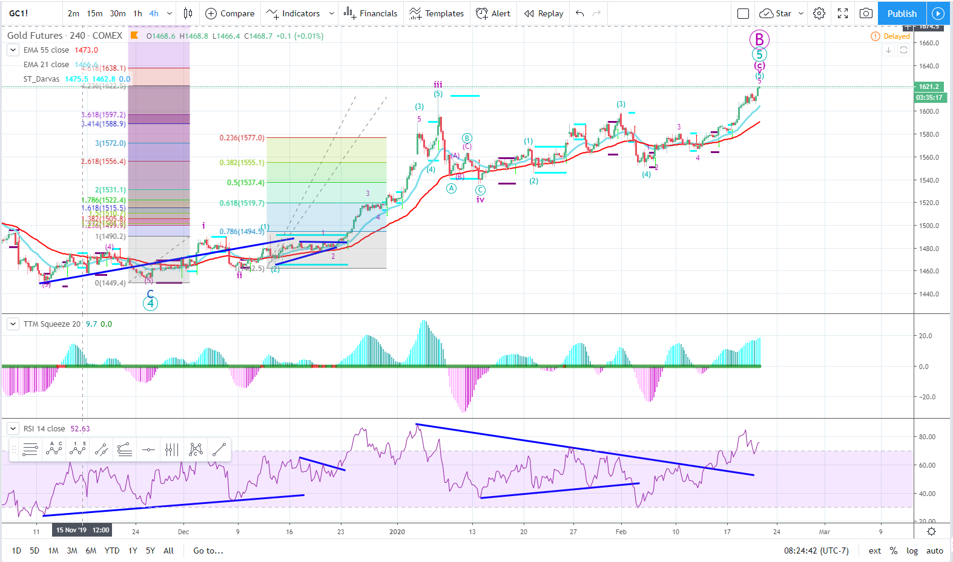The height and width of the screenshot is (562, 953).
Task: Select the 4h timeframe
Action: coord(154,13)
